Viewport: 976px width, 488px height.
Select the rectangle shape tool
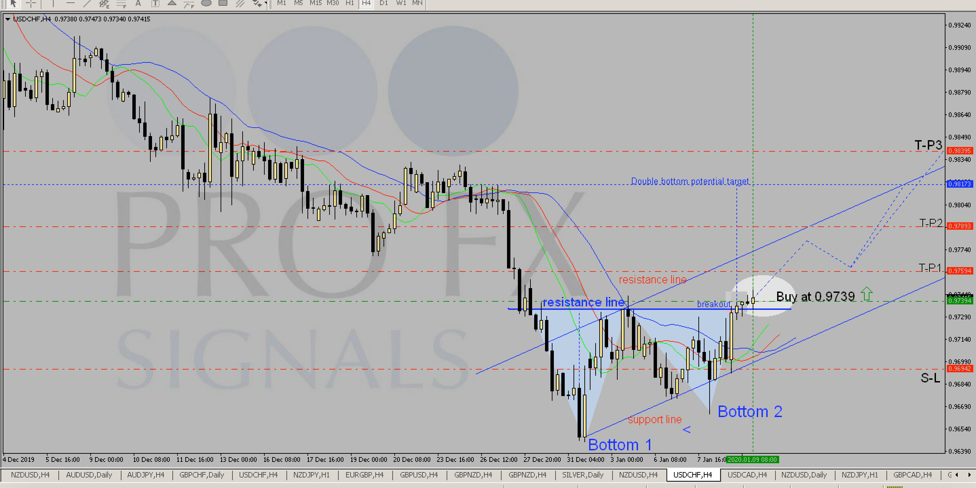click(x=223, y=3)
